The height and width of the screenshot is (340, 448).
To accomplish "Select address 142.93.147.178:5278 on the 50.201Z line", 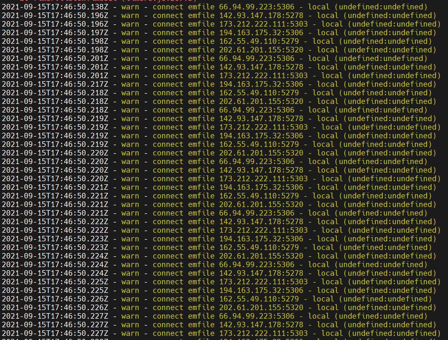I will 261,67.
